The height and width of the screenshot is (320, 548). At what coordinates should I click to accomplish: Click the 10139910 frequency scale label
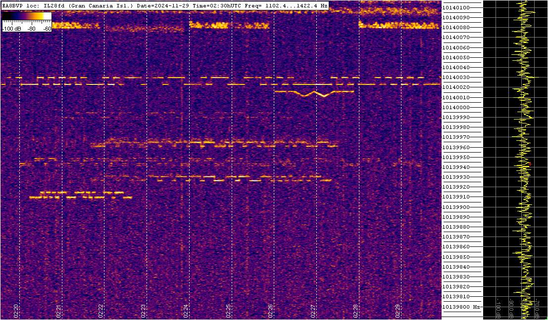pyautogui.click(x=456, y=198)
